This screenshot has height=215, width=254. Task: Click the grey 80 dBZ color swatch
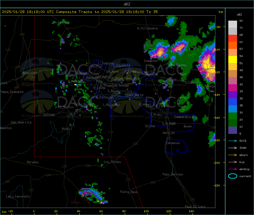233,24
